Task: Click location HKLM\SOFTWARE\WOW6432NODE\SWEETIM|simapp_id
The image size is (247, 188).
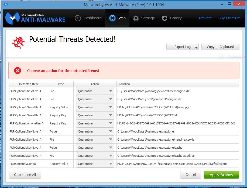Action: click(x=154, y=107)
